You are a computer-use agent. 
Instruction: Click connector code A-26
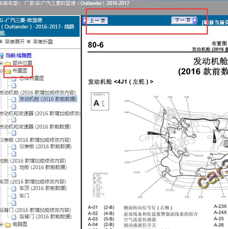click(x=219, y=225)
